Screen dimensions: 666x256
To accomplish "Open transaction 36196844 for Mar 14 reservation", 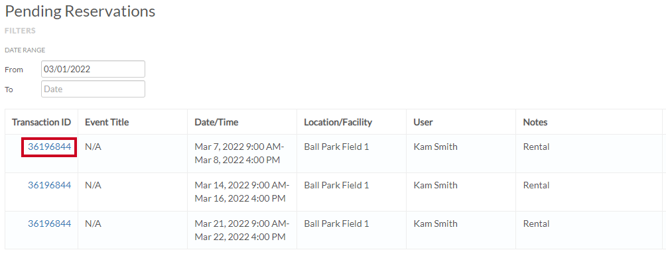I will tap(49, 185).
